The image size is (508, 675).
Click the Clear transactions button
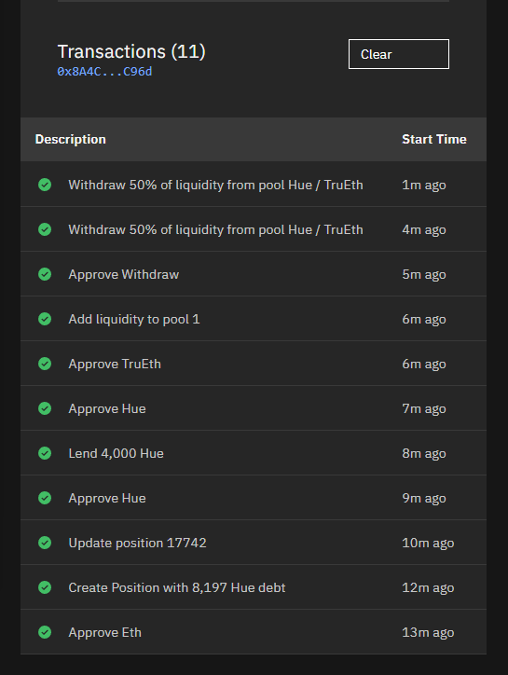399,54
